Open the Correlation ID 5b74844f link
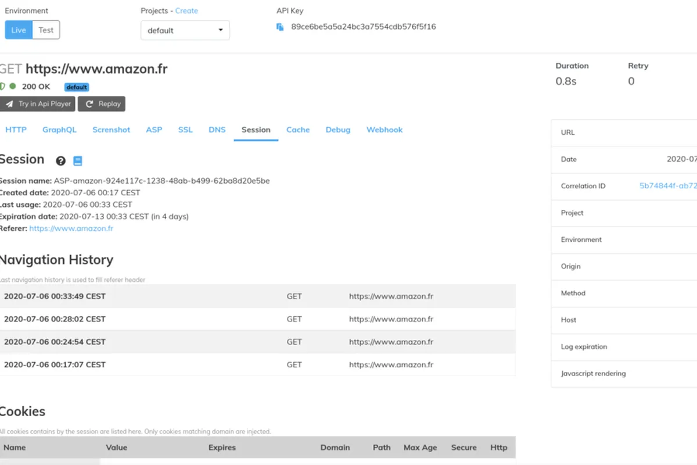 point(668,186)
